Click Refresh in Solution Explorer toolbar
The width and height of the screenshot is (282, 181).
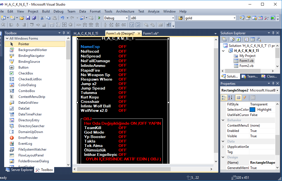tap(238, 39)
